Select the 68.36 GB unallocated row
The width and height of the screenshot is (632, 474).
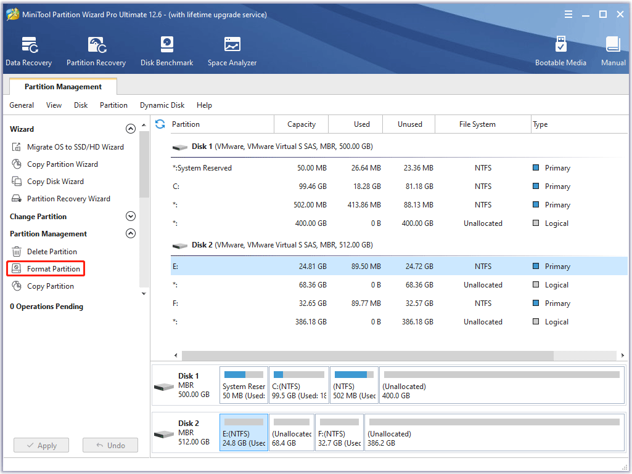coord(399,285)
